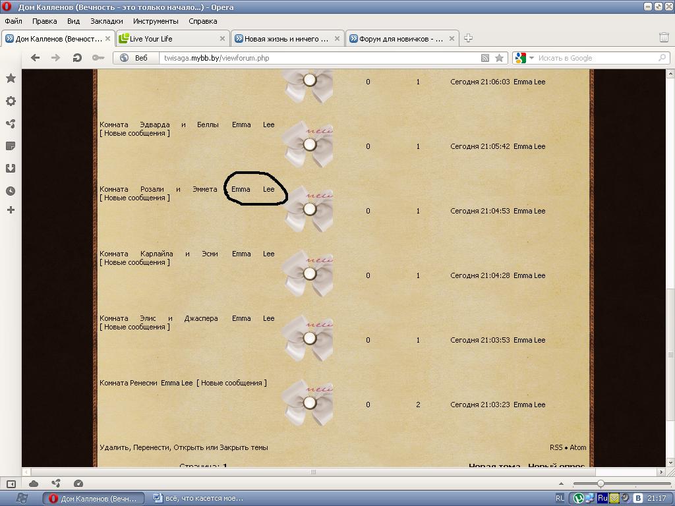
Task: Click bow icon in Комната Розали и Эммета row
Action: (308, 209)
